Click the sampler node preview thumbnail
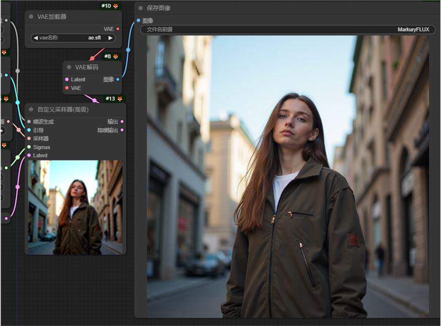The image size is (441, 326). (75, 207)
